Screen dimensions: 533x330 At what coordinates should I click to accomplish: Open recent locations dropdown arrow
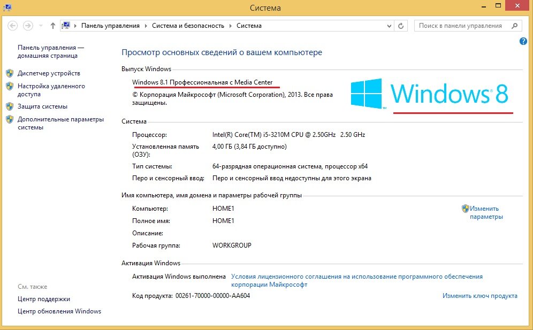tap(41, 26)
